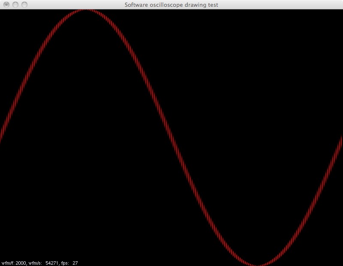
Task: Click the window zoom button
Action: pos(24,5)
